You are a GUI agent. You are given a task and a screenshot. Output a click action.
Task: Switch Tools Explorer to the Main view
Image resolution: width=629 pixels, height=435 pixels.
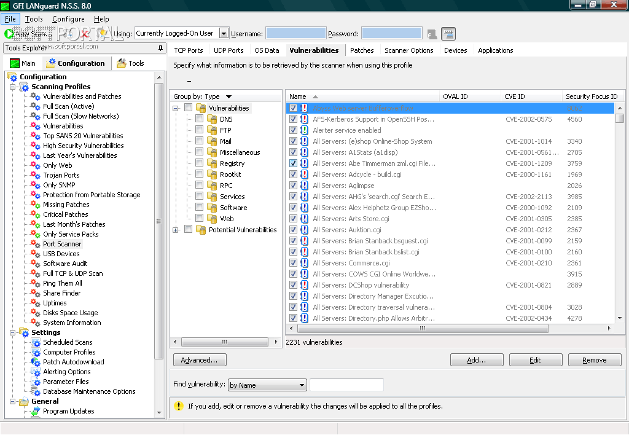pos(23,63)
